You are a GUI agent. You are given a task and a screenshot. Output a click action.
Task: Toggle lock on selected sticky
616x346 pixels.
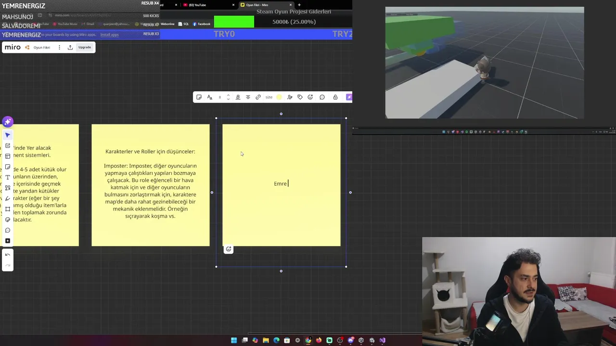pos(335,97)
